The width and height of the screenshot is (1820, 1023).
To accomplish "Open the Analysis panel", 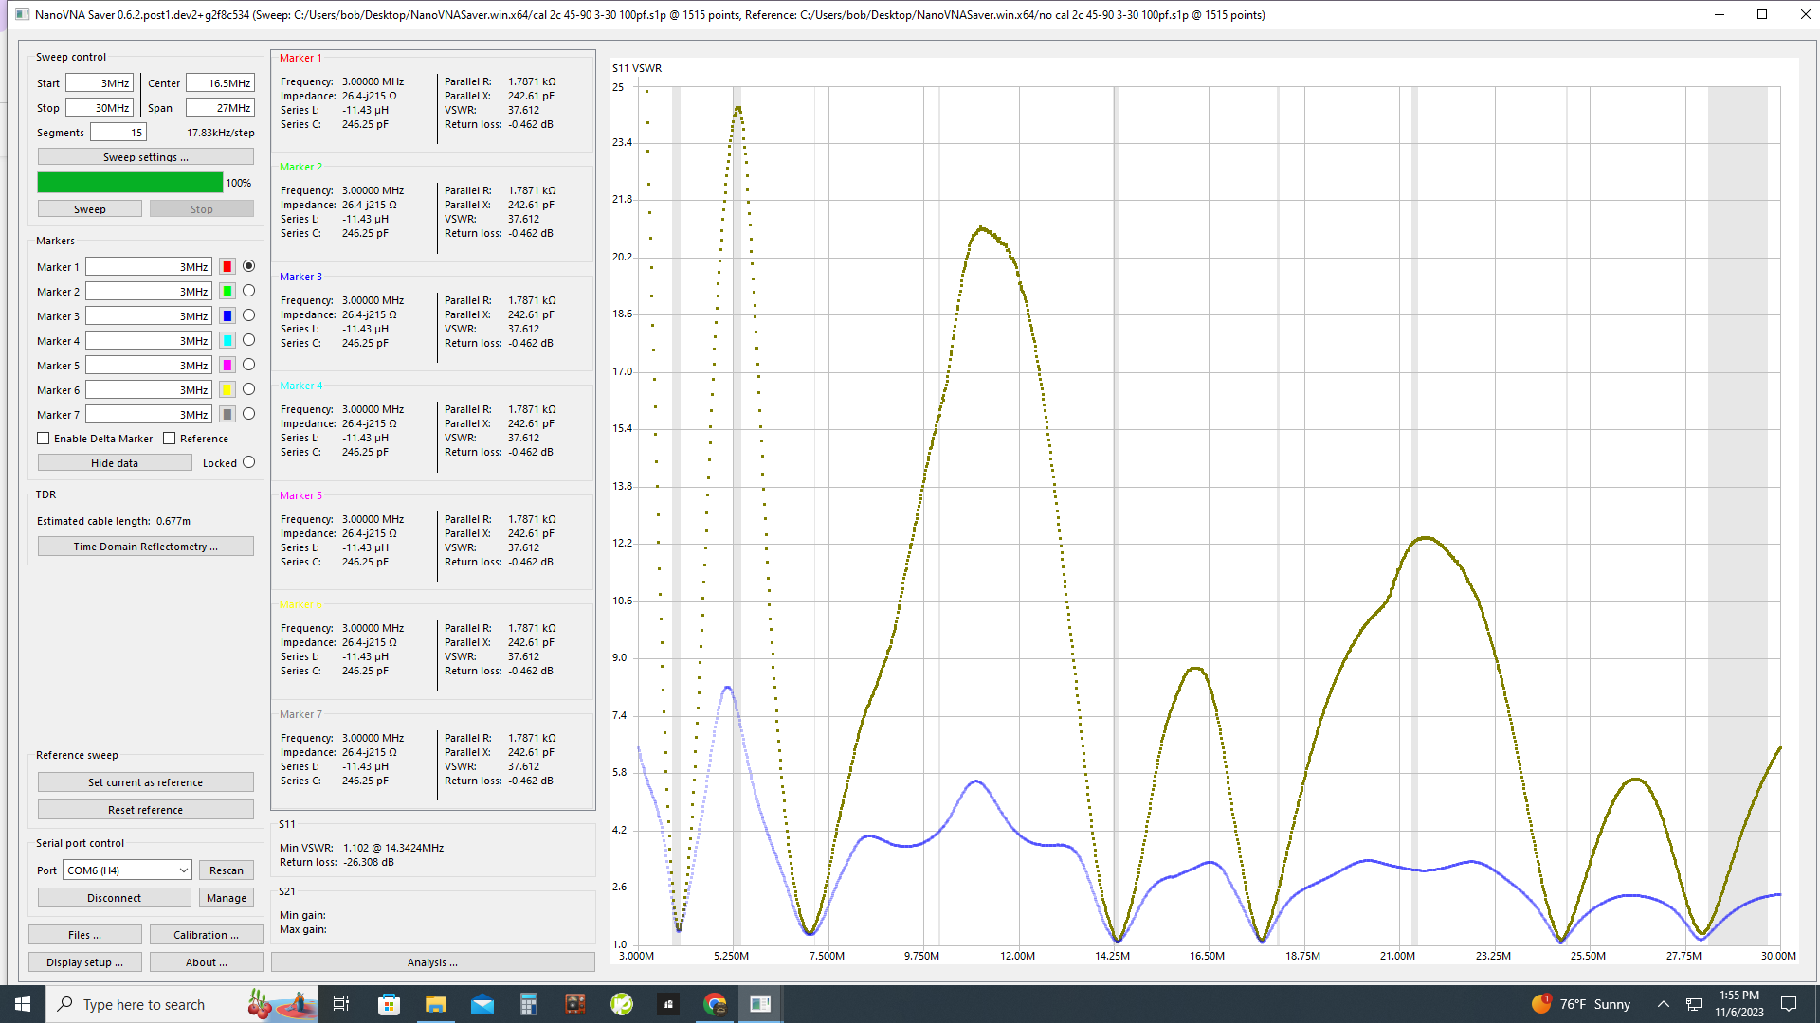I will (x=432, y=962).
